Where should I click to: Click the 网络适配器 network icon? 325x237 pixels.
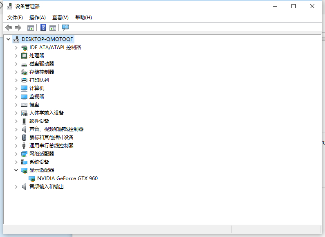click(24, 154)
